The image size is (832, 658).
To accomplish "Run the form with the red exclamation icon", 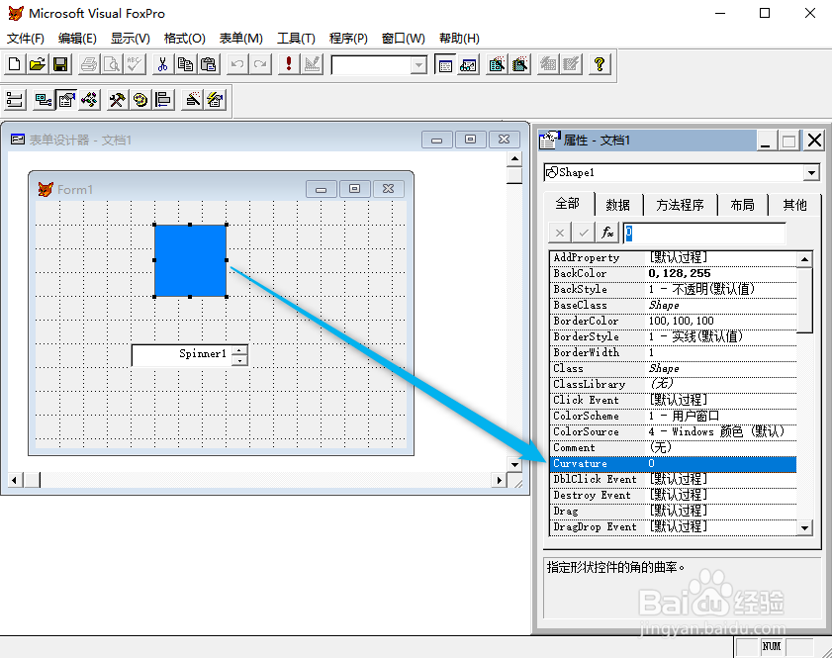I will 288,64.
